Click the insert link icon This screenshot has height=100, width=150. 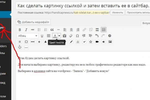click(84, 30)
